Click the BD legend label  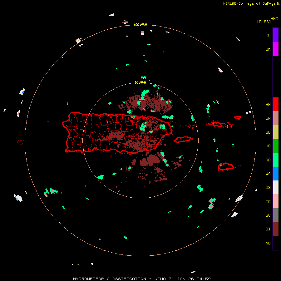(268, 132)
